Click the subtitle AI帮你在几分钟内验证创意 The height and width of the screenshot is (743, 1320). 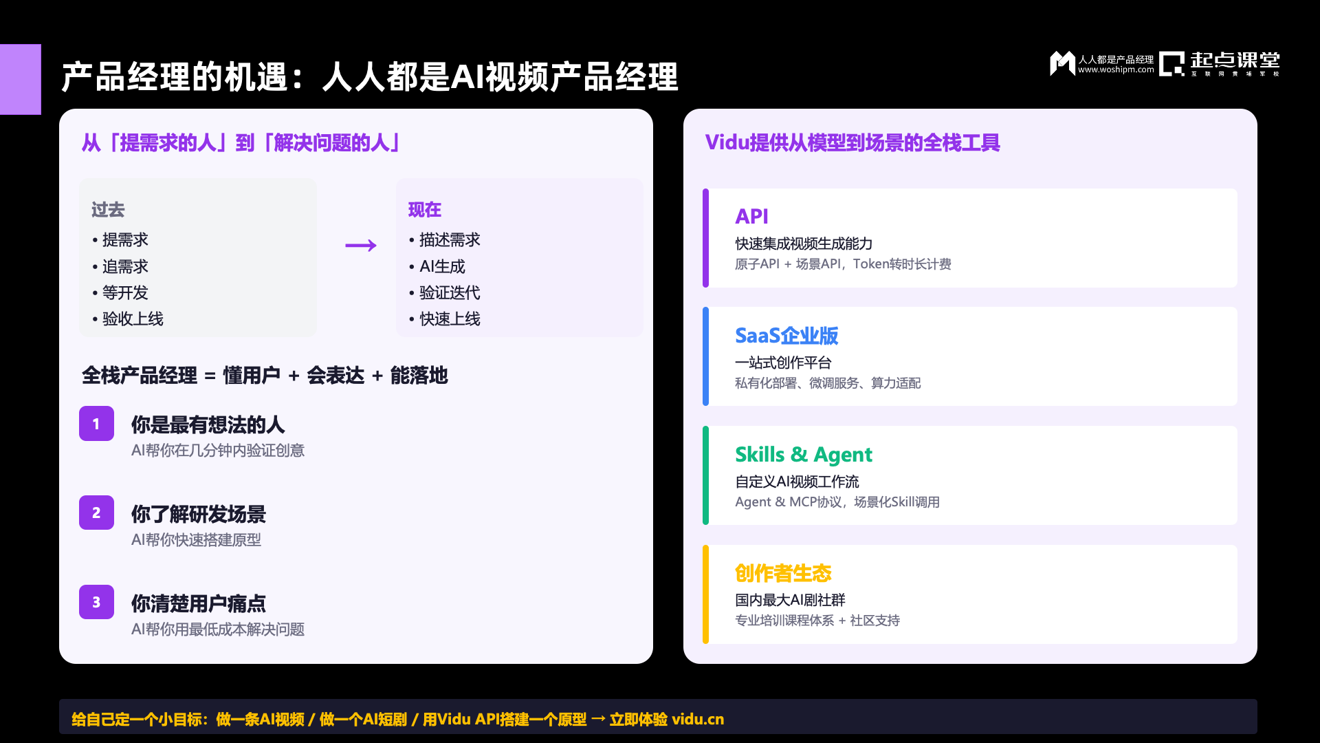pyautogui.click(x=218, y=451)
